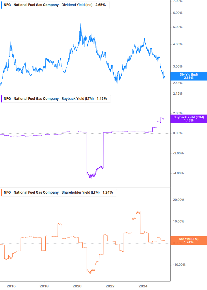Click the 2.00% buyback axis label
The height and width of the screenshot is (290, 207).
178,113
